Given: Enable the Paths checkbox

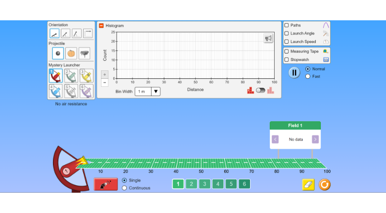Looking at the screenshot, I should 287,25.
